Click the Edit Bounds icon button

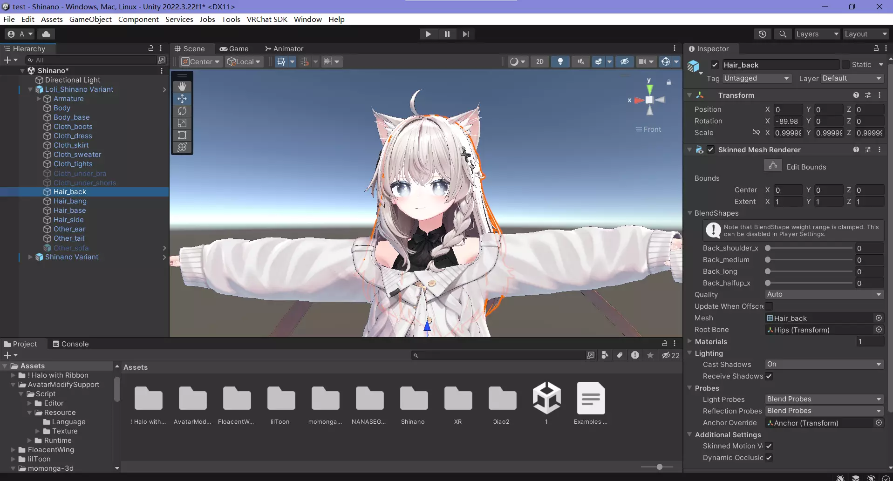point(773,166)
